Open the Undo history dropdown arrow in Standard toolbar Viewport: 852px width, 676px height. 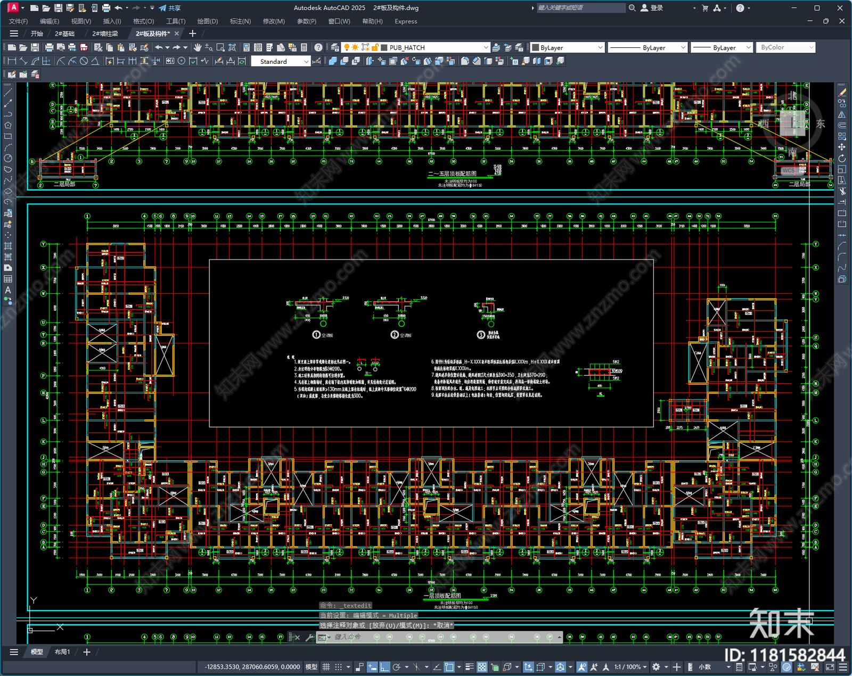coord(167,47)
